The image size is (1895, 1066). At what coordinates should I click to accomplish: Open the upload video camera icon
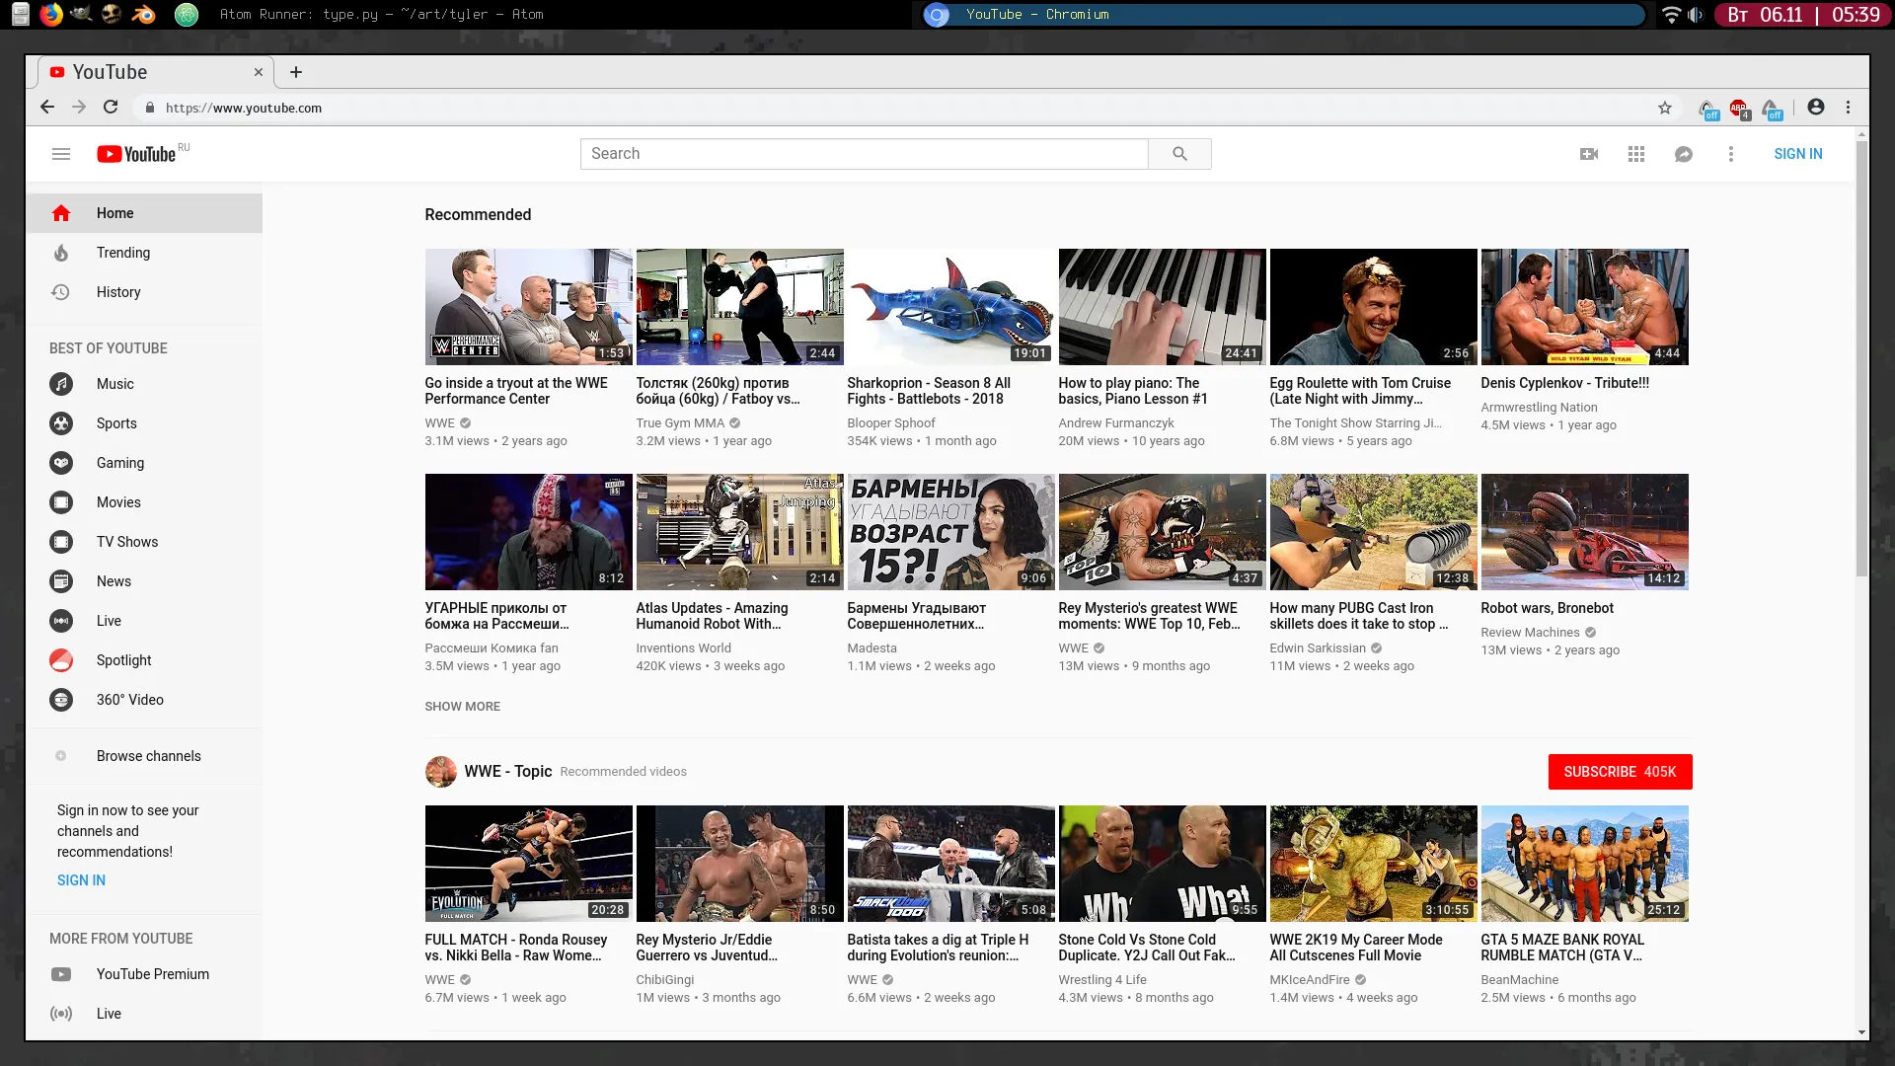1589,154
